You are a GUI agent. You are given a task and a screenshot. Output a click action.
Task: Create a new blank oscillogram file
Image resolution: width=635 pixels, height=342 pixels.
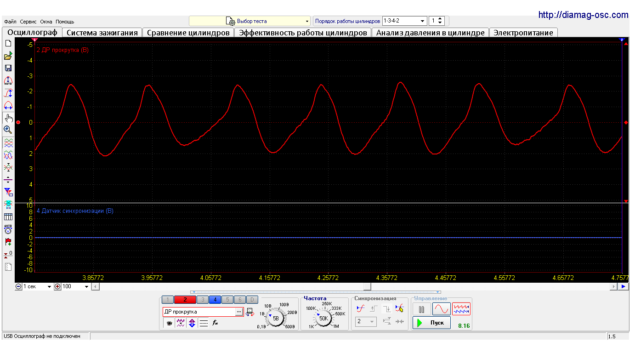click(x=8, y=43)
